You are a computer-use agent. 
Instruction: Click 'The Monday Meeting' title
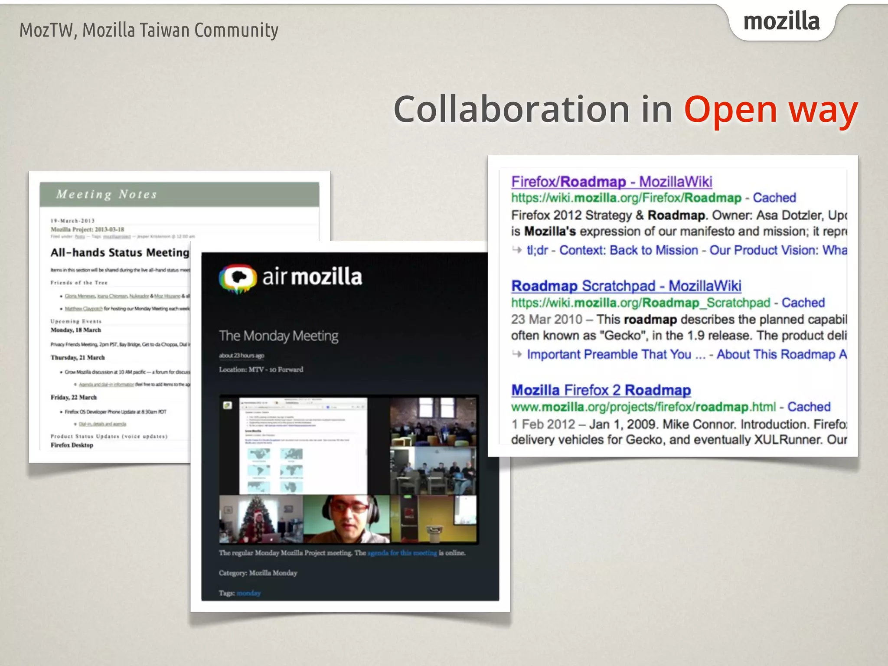click(279, 336)
